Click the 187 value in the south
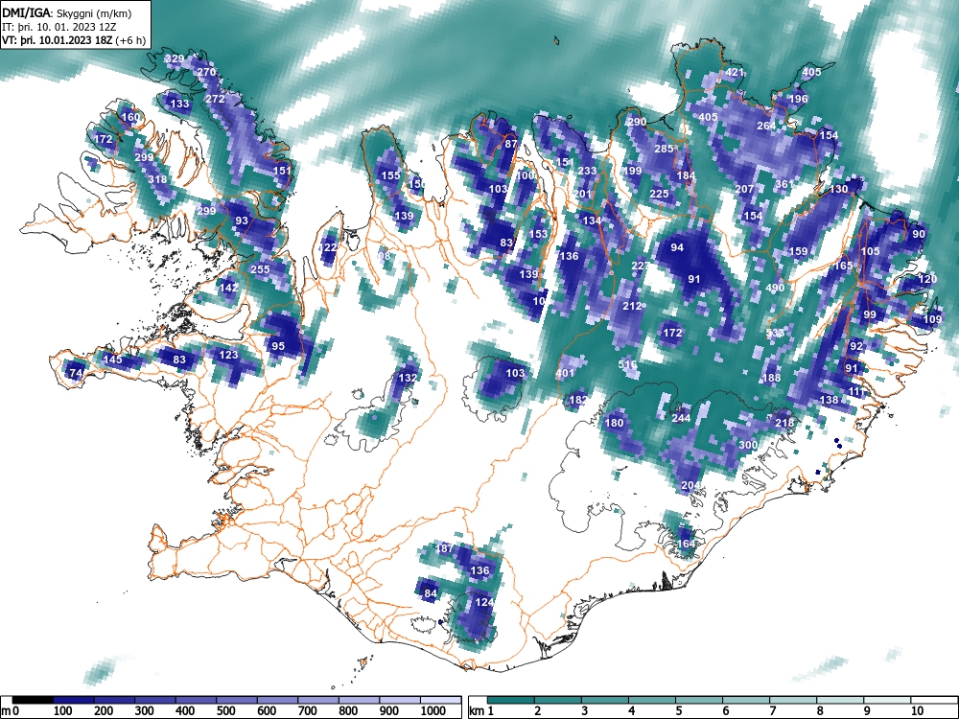Screen dimensions: 959x719 click(444, 547)
